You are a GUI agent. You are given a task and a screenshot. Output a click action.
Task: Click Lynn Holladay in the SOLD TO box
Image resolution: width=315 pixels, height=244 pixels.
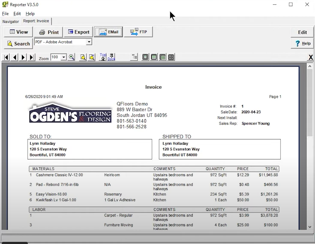click(x=42, y=144)
